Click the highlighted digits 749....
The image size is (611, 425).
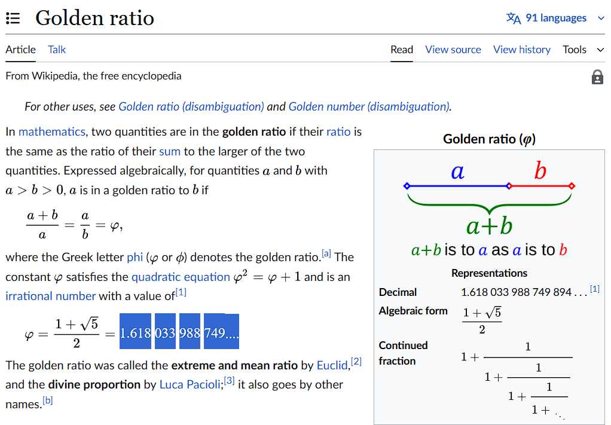coord(221,332)
